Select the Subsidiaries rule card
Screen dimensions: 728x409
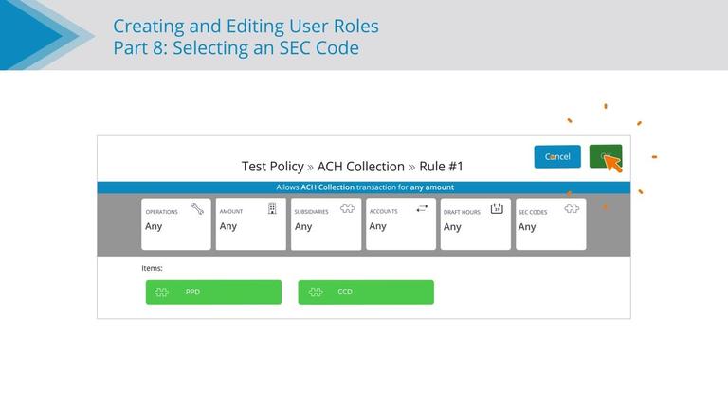326,224
